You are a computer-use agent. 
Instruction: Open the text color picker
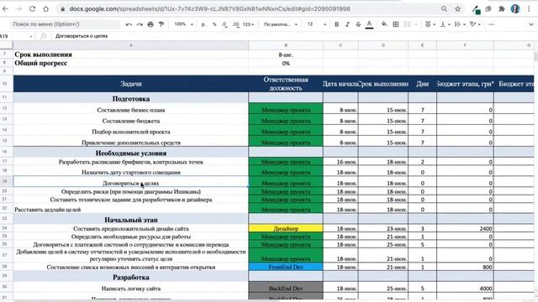pos(369,24)
